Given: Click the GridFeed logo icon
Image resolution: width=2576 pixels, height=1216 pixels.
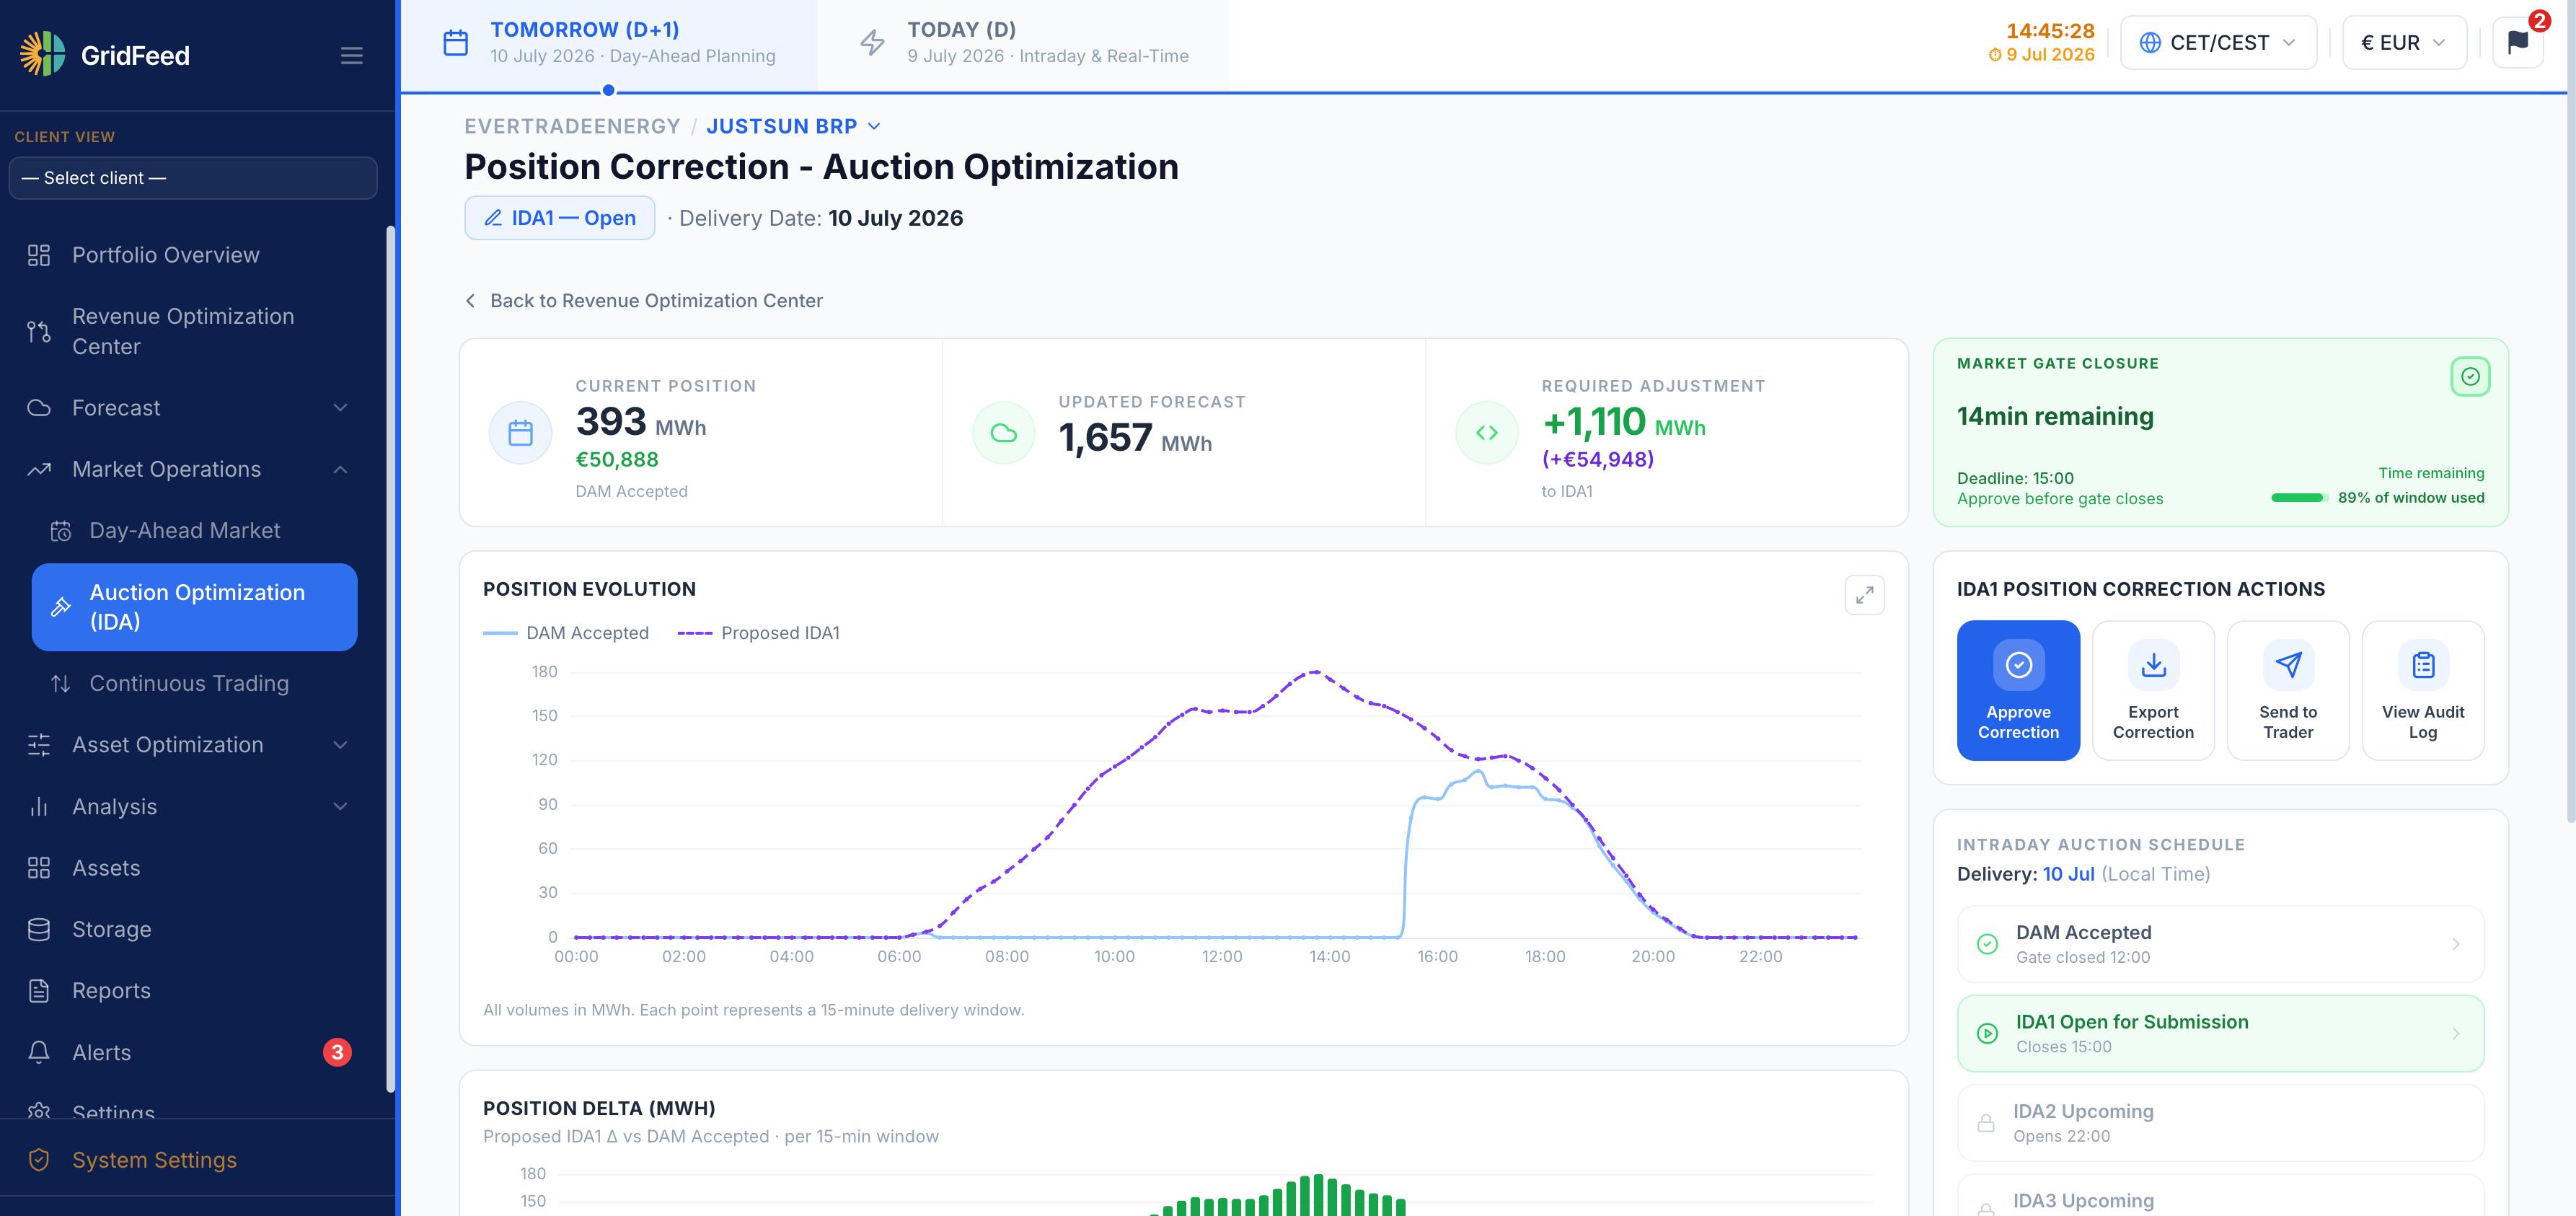Looking at the screenshot, I should [42, 54].
